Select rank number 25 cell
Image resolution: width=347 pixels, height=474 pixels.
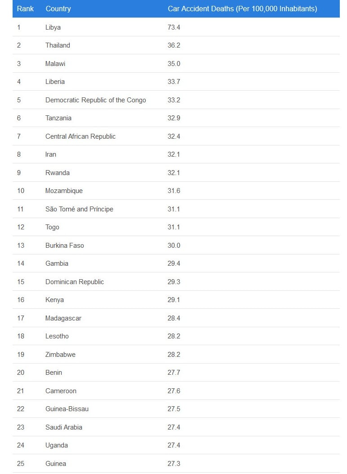[x=21, y=464]
